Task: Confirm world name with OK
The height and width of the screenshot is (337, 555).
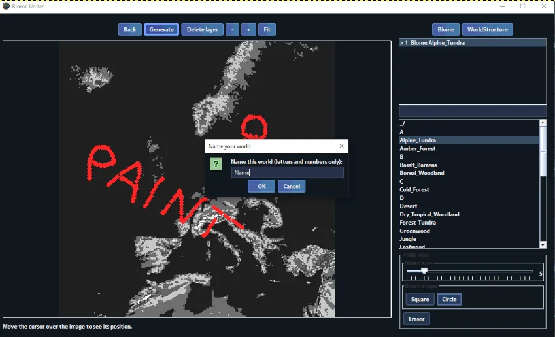Action: point(261,186)
